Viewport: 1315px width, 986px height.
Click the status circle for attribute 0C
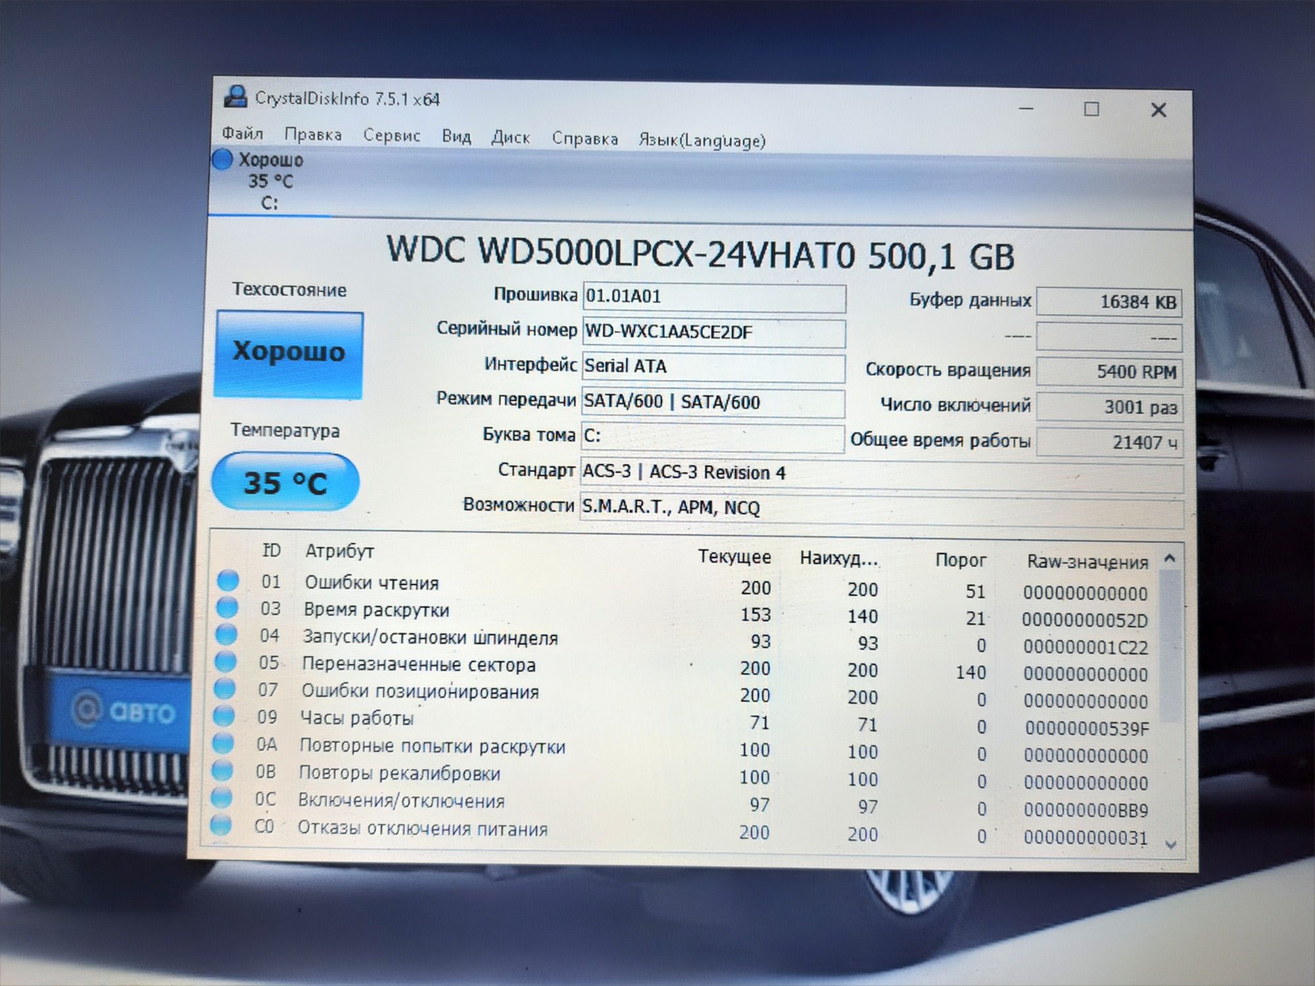click(222, 797)
